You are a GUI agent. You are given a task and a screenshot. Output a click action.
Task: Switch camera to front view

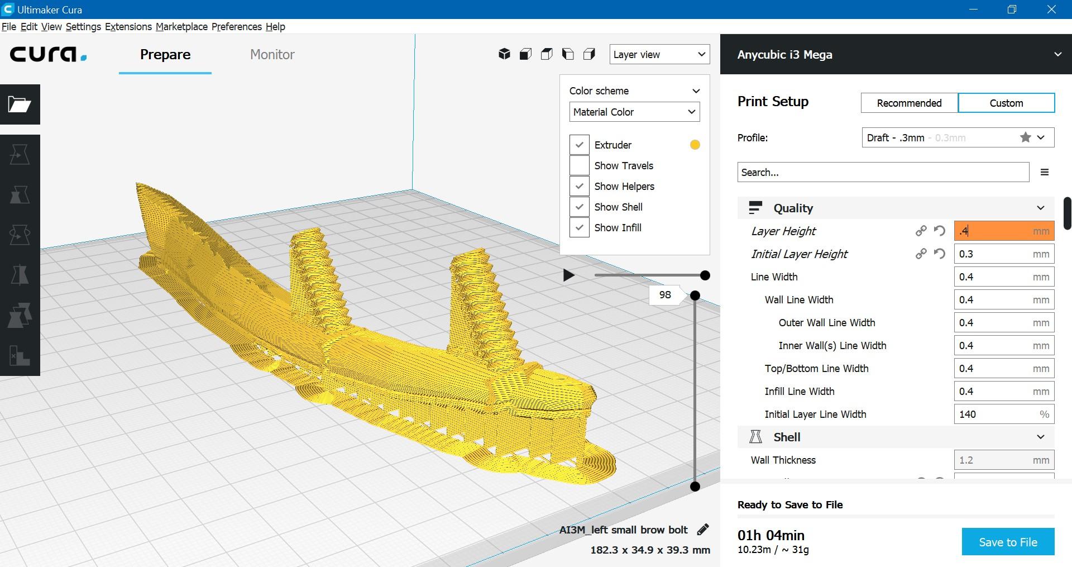[525, 54]
